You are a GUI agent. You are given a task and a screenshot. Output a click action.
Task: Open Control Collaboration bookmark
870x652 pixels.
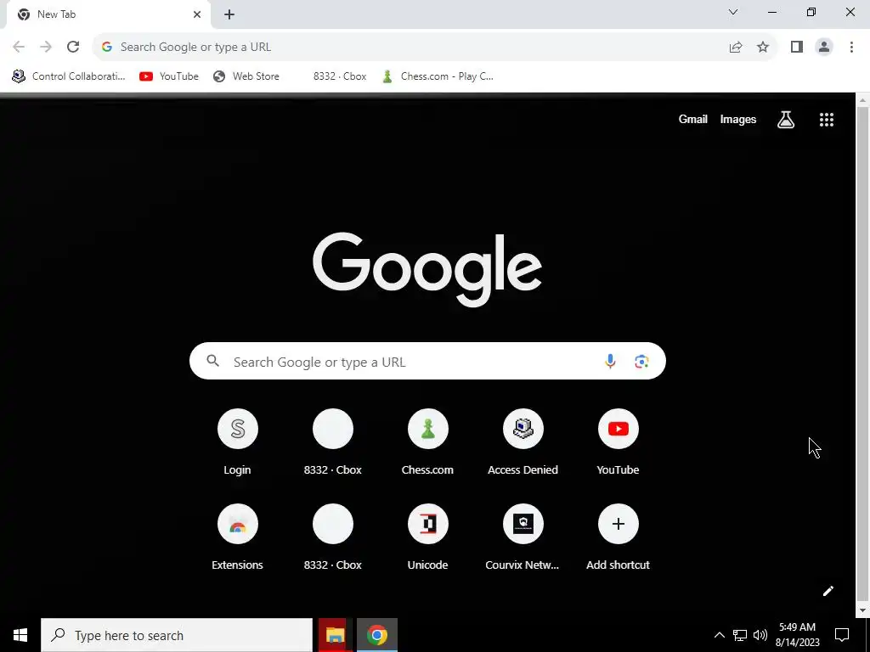[69, 76]
